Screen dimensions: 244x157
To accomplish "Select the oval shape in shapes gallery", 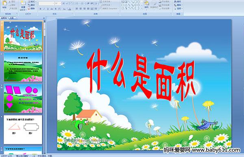I will coord(139,2).
